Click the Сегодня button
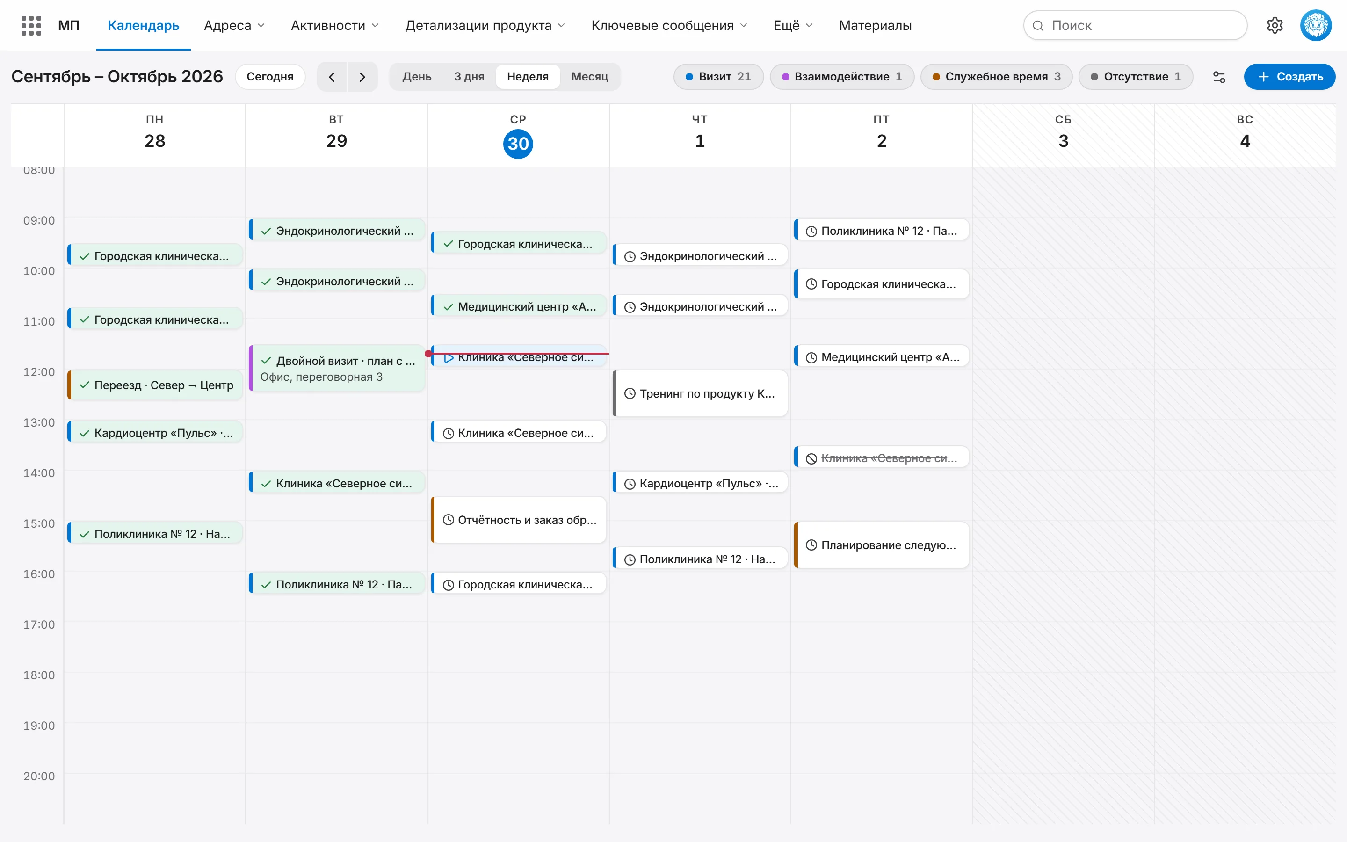This screenshot has width=1347, height=842. pyautogui.click(x=270, y=77)
